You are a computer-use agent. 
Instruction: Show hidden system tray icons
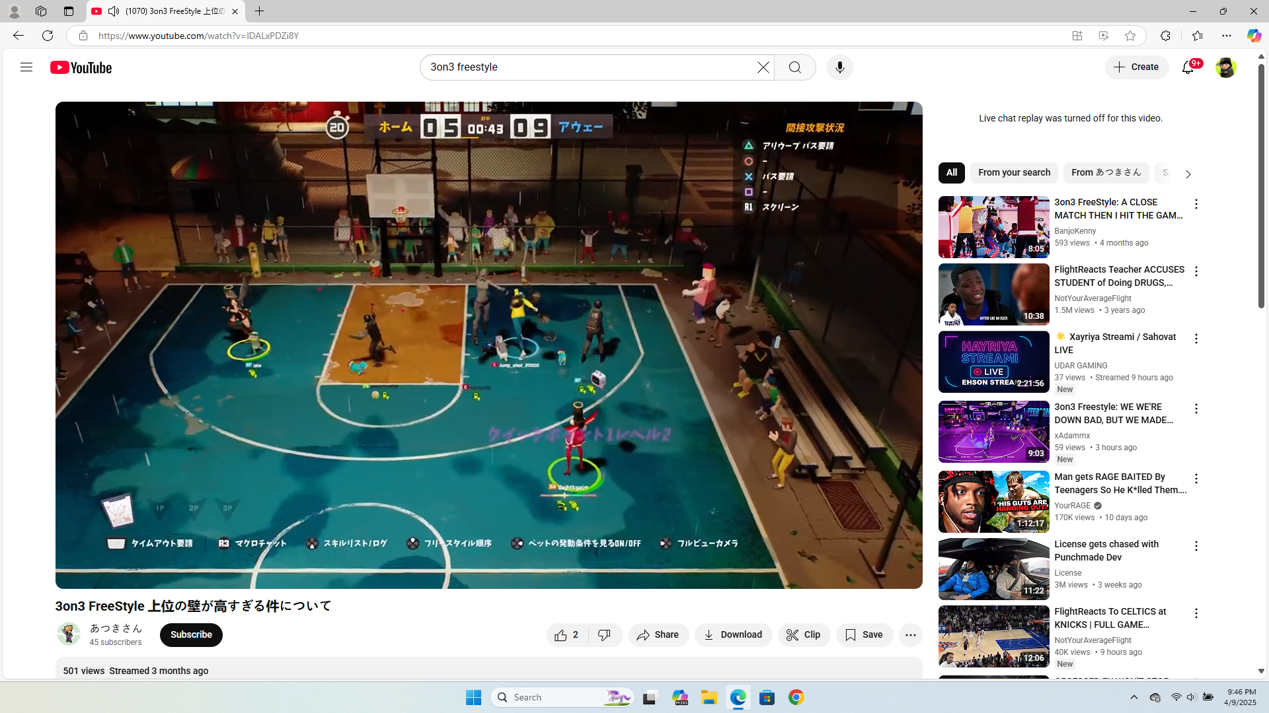tap(1134, 697)
